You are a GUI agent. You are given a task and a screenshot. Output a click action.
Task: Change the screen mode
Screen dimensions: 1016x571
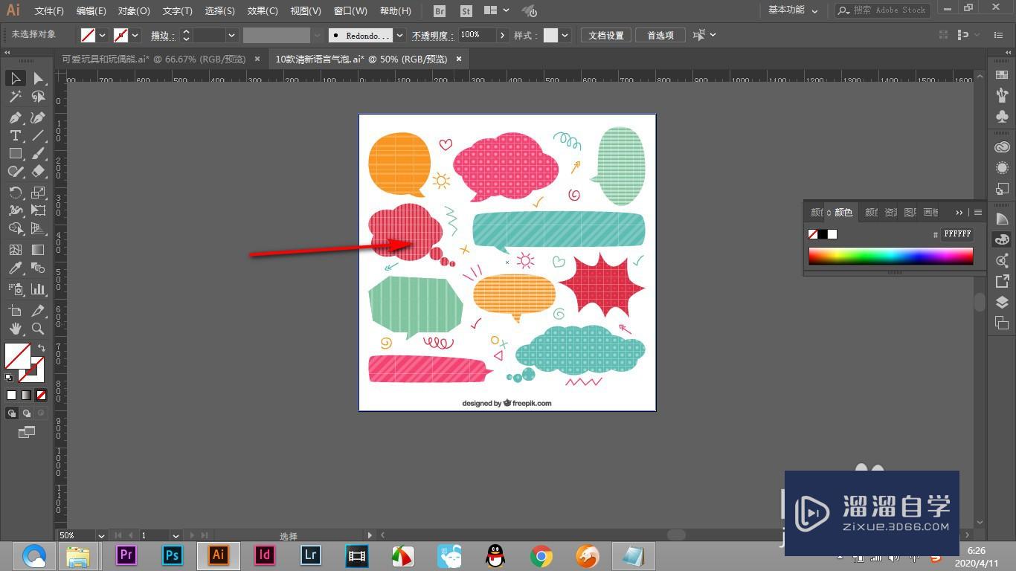pos(27,432)
